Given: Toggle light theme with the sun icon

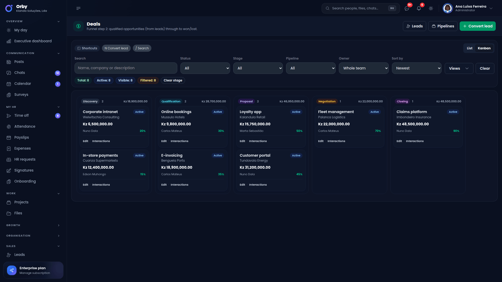Looking at the screenshot, I should [x=431, y=8].
